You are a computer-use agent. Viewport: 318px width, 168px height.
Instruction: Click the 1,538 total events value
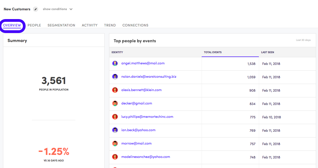tap(251, 64)
